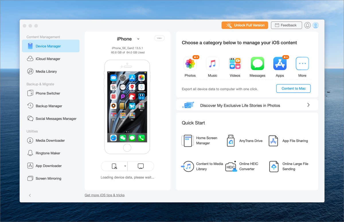Open AnyTrans Drive
This screenshot has height=222, width=344.
(x=245, y=141)
